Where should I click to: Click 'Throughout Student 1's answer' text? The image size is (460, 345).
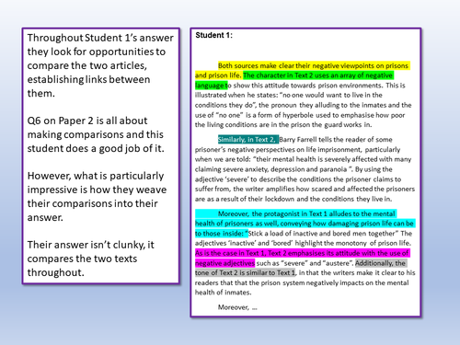pos(100,38)
